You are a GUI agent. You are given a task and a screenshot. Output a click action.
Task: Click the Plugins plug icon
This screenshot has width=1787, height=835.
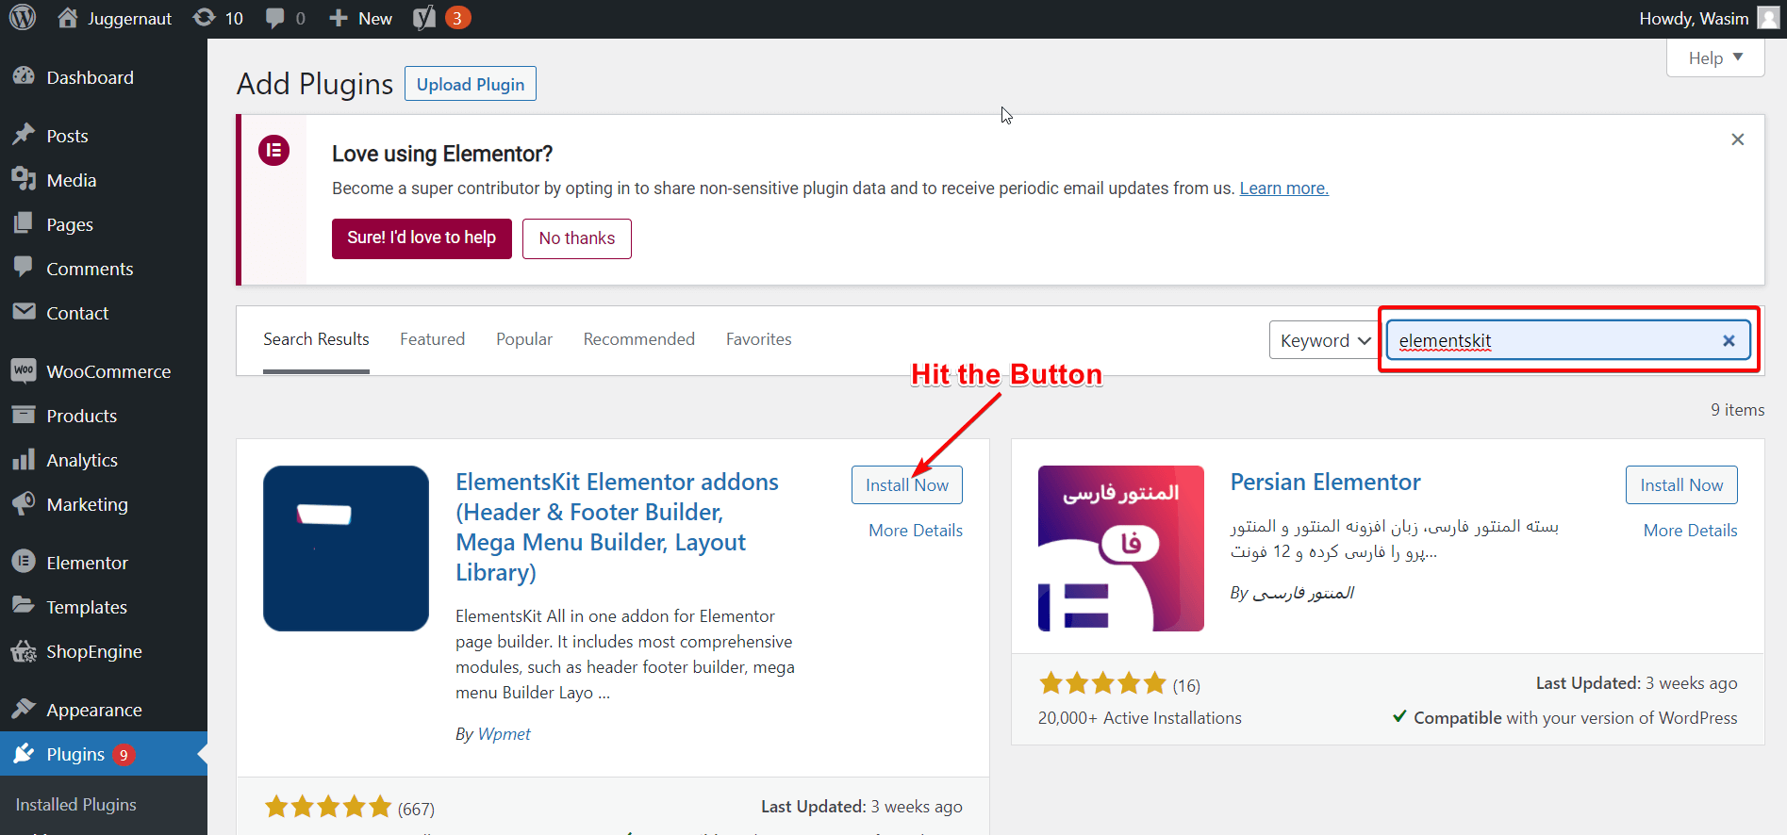click(24, 753)
